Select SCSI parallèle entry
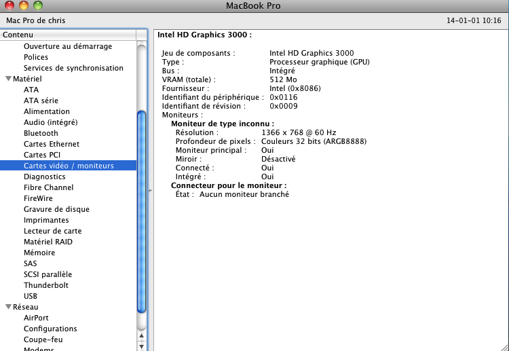Viewport: 509px width, 351px height. (x=48, y=274)
